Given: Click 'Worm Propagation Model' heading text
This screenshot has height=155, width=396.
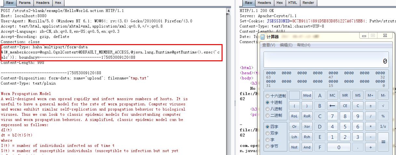Looking at the screenshot, I should tap(26, 94).
